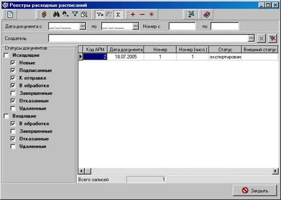The height and width of the screenshot is (200, 281).
Task: Click the scroll right arrow of grid
Action: [x=275, y=171]
